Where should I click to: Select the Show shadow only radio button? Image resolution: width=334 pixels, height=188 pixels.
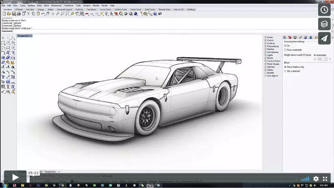coord(285,67)
